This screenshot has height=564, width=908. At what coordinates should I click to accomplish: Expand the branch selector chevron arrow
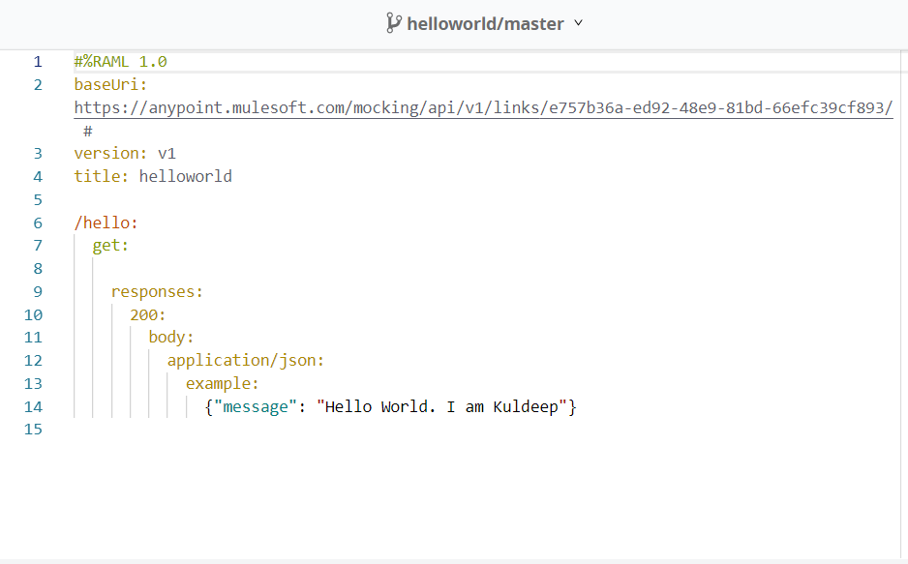(x=579, y=23)
